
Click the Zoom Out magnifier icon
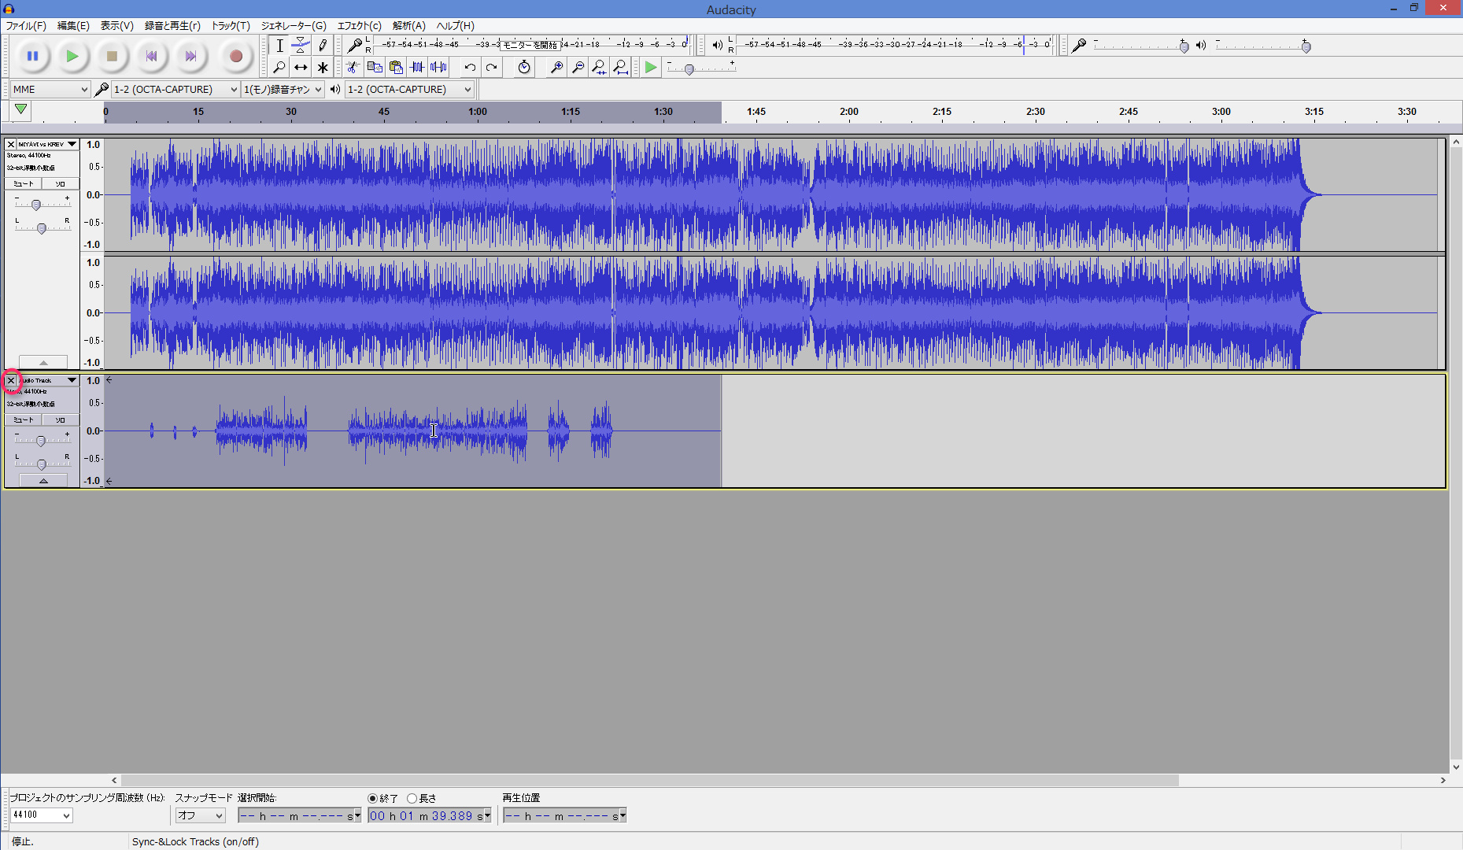click(x=578, y=68)
